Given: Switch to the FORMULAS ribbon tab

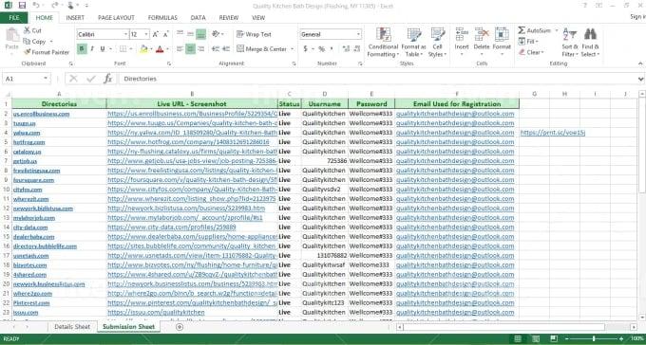Looking at the screenshot, I should (x=162, y=18).
